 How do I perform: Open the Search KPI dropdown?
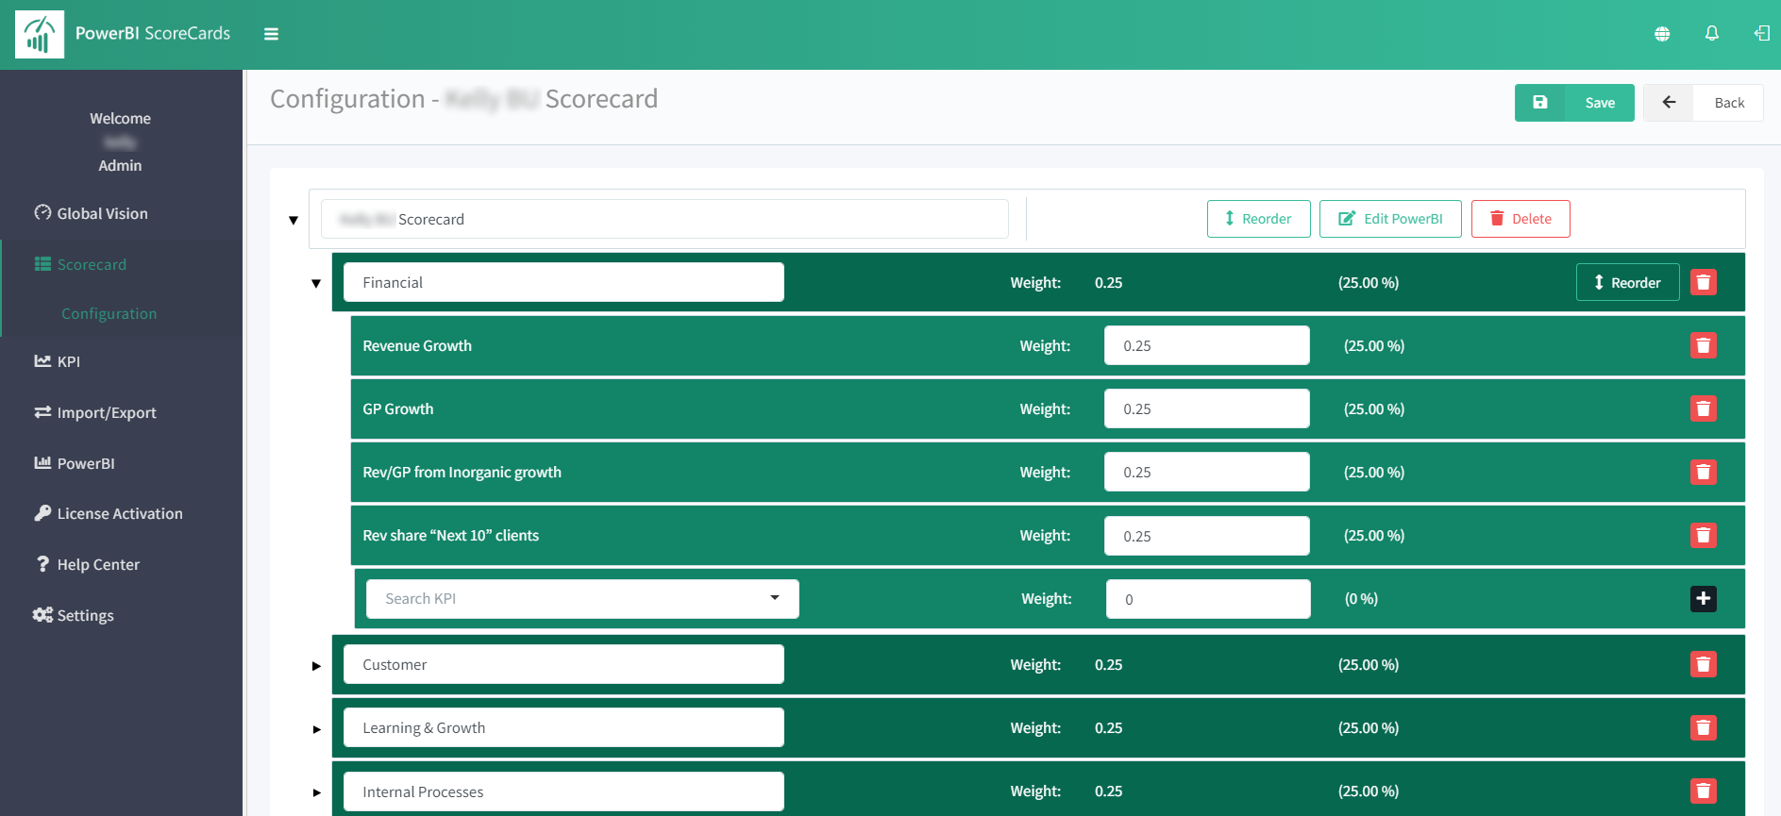(x=582, y=598)
